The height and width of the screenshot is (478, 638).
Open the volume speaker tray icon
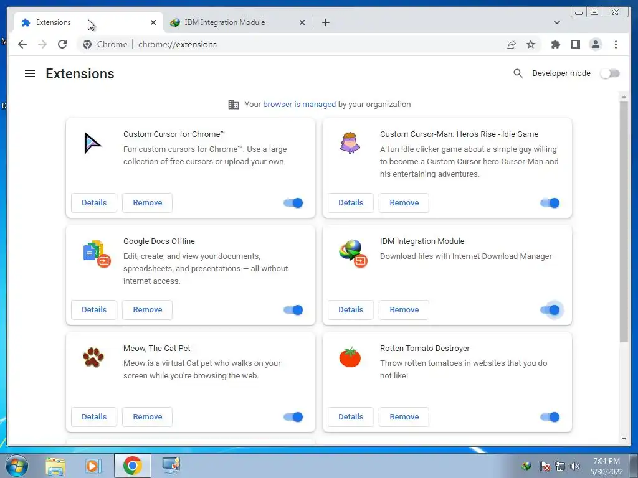click(575, 466)
